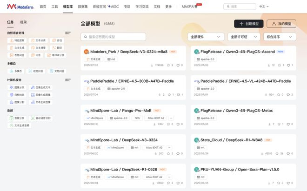Click the model search field 搜索您想要的模型
This screenshot has height=191, width=307.
click(x=113, y=37)
